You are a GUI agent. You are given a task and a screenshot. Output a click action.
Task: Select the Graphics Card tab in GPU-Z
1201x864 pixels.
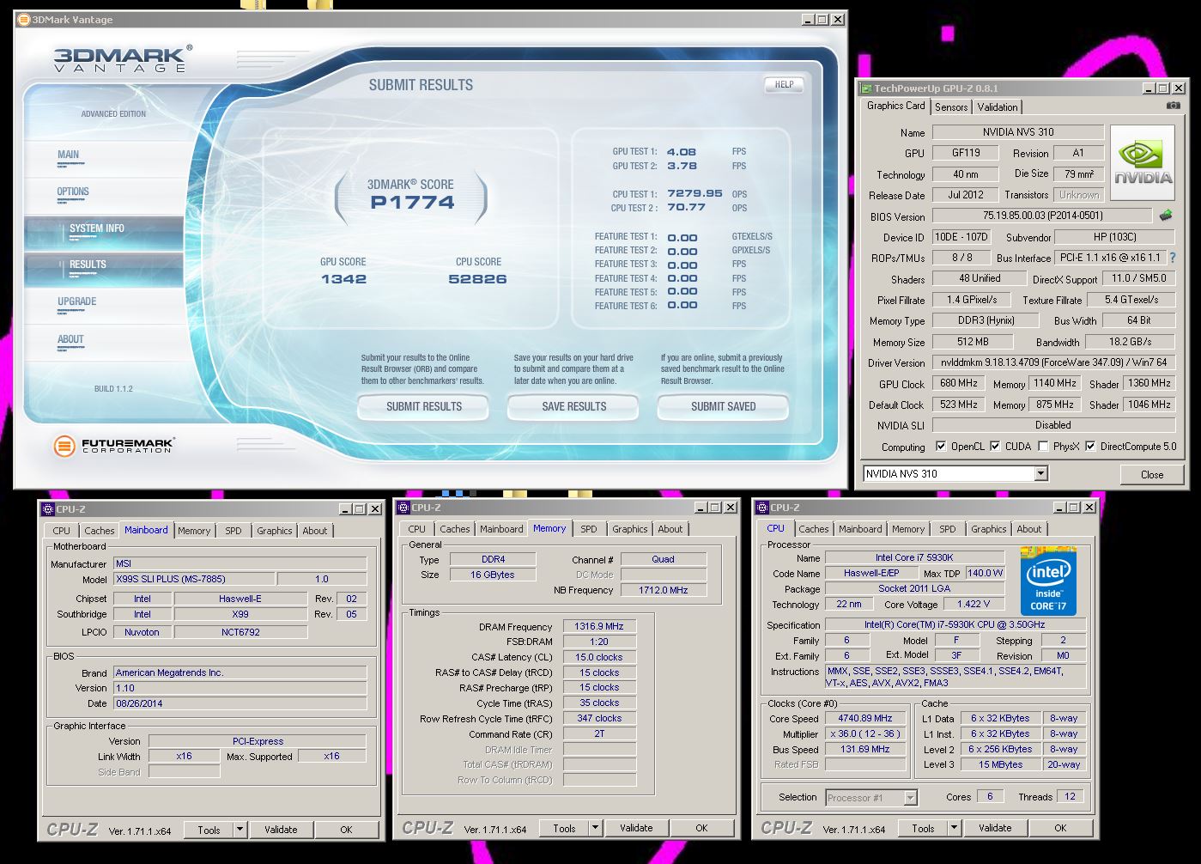895,106
